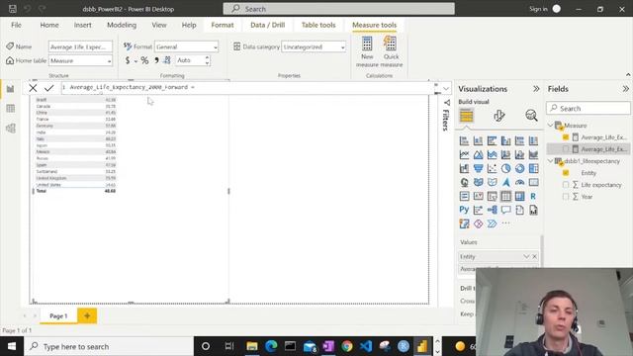Select the Treemap visual
This screenshot has height=356, width=633.
[x=533, y=168]
